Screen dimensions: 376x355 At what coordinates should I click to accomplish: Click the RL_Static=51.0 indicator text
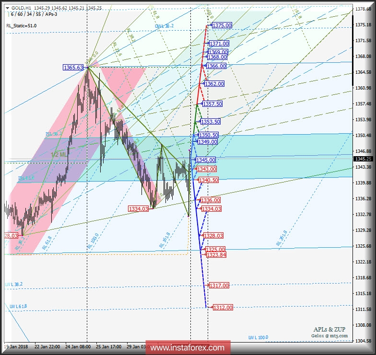(21, 26)
